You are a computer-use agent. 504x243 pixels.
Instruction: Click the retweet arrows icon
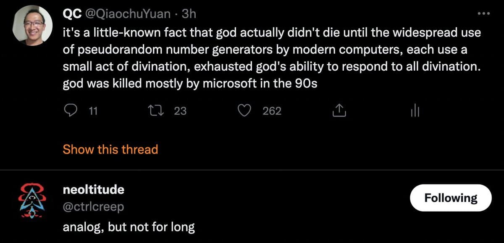(157, 111)
